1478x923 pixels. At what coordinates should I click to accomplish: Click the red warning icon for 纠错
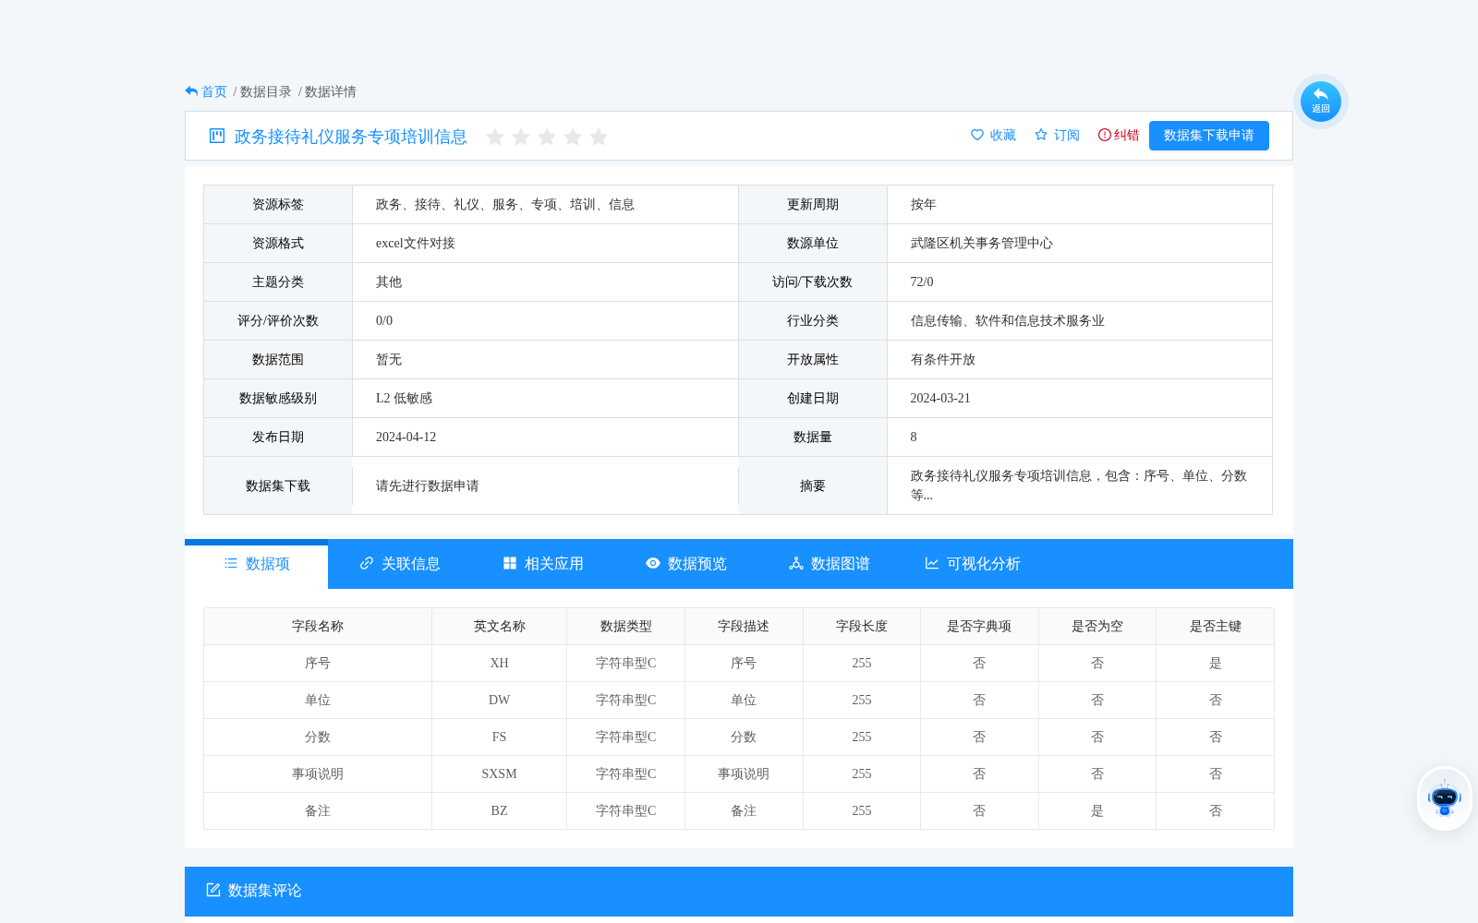click(x=1104, y=135)
